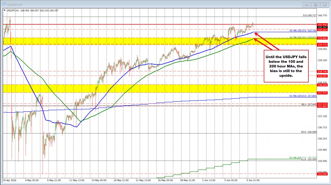
Task: Click the 9 Jun 21:00 time label
Action: click(x=253, y=180)
